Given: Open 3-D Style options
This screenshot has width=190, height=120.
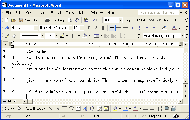Looking at the screenshot, I should click(174, 109).
